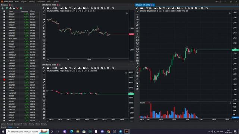The height and width of the screenshot is (134, 239).
Task: Expand side panel via double chevron in 1H chart
Action: (127, 13)
